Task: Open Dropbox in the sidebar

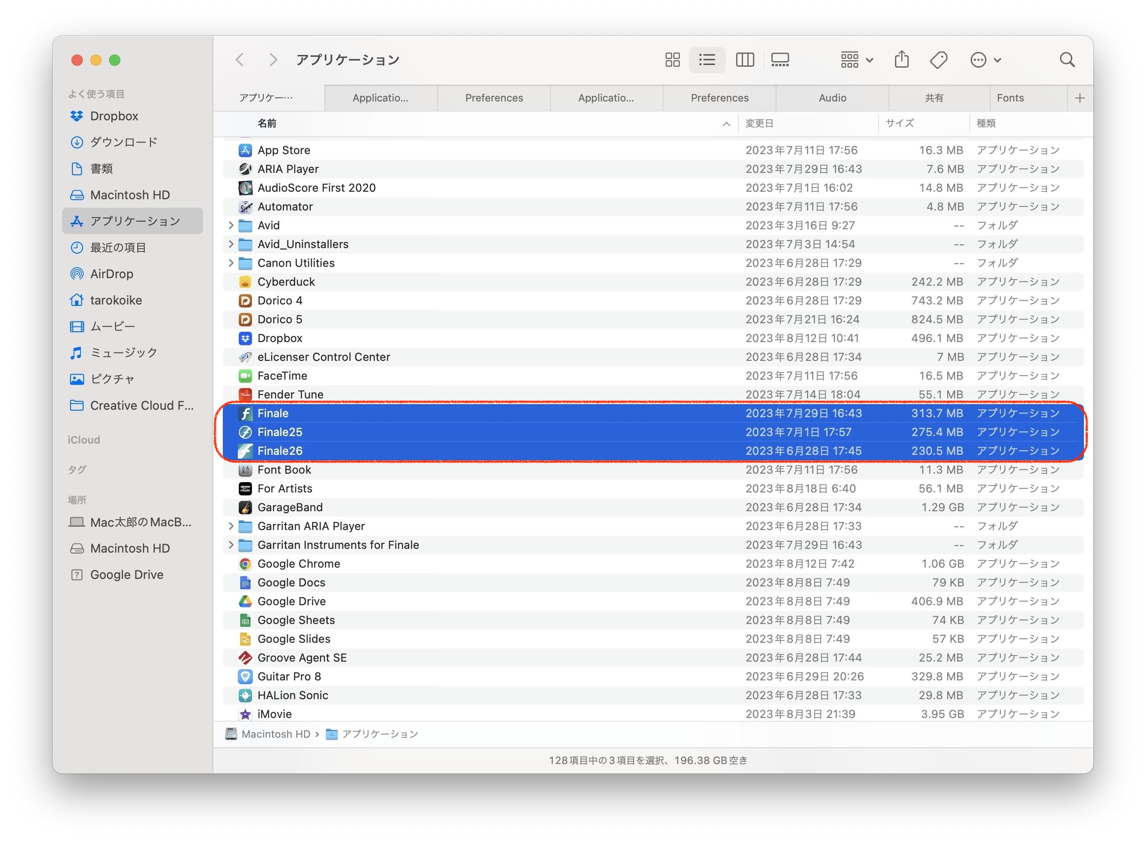Action: click(x=133, y=116)
